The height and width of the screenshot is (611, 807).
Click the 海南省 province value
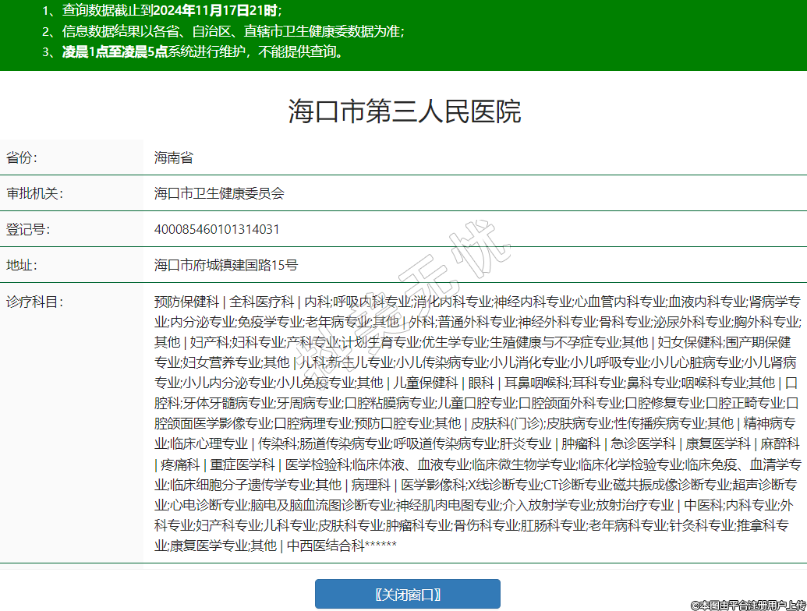(173, 157)
